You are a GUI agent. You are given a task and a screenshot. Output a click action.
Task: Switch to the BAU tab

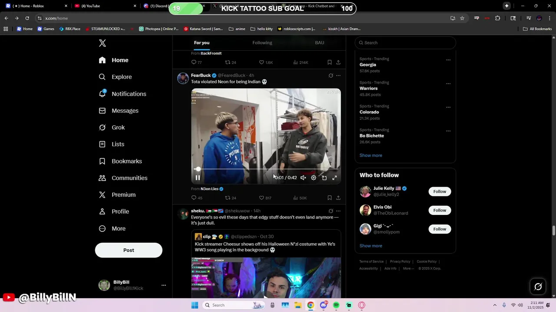pyautogui.click(x=320, y=42)
